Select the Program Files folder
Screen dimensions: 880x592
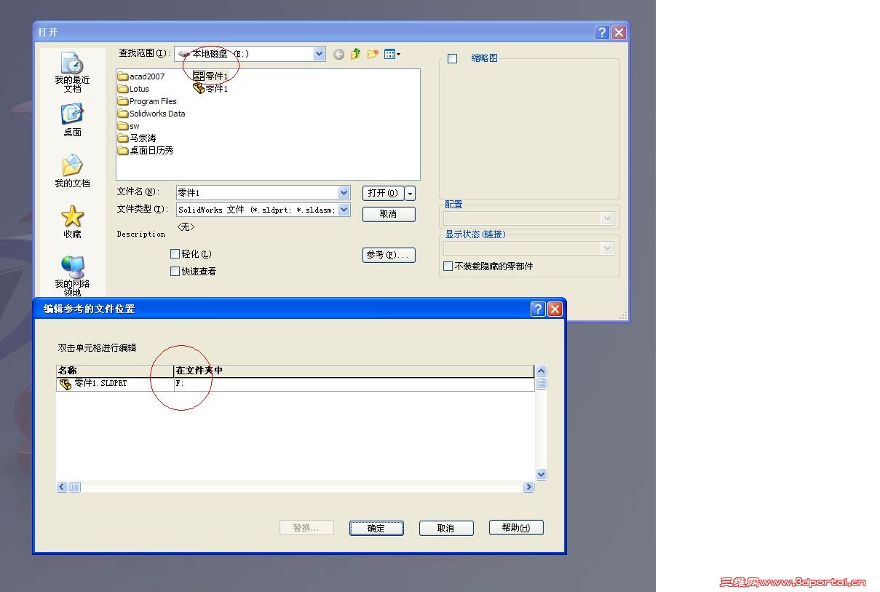coord(148,101)
